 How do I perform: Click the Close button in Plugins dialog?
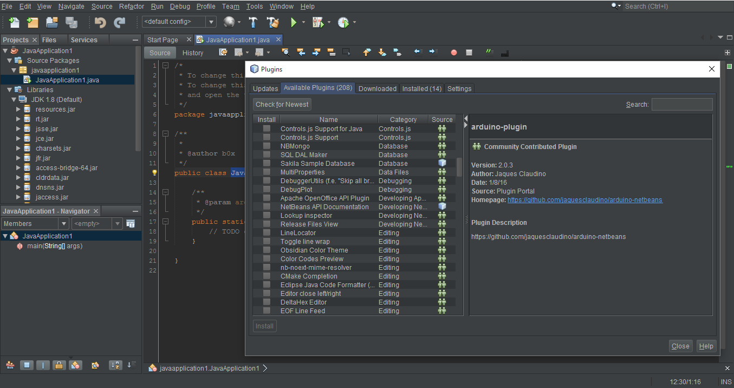pos(680,346)
